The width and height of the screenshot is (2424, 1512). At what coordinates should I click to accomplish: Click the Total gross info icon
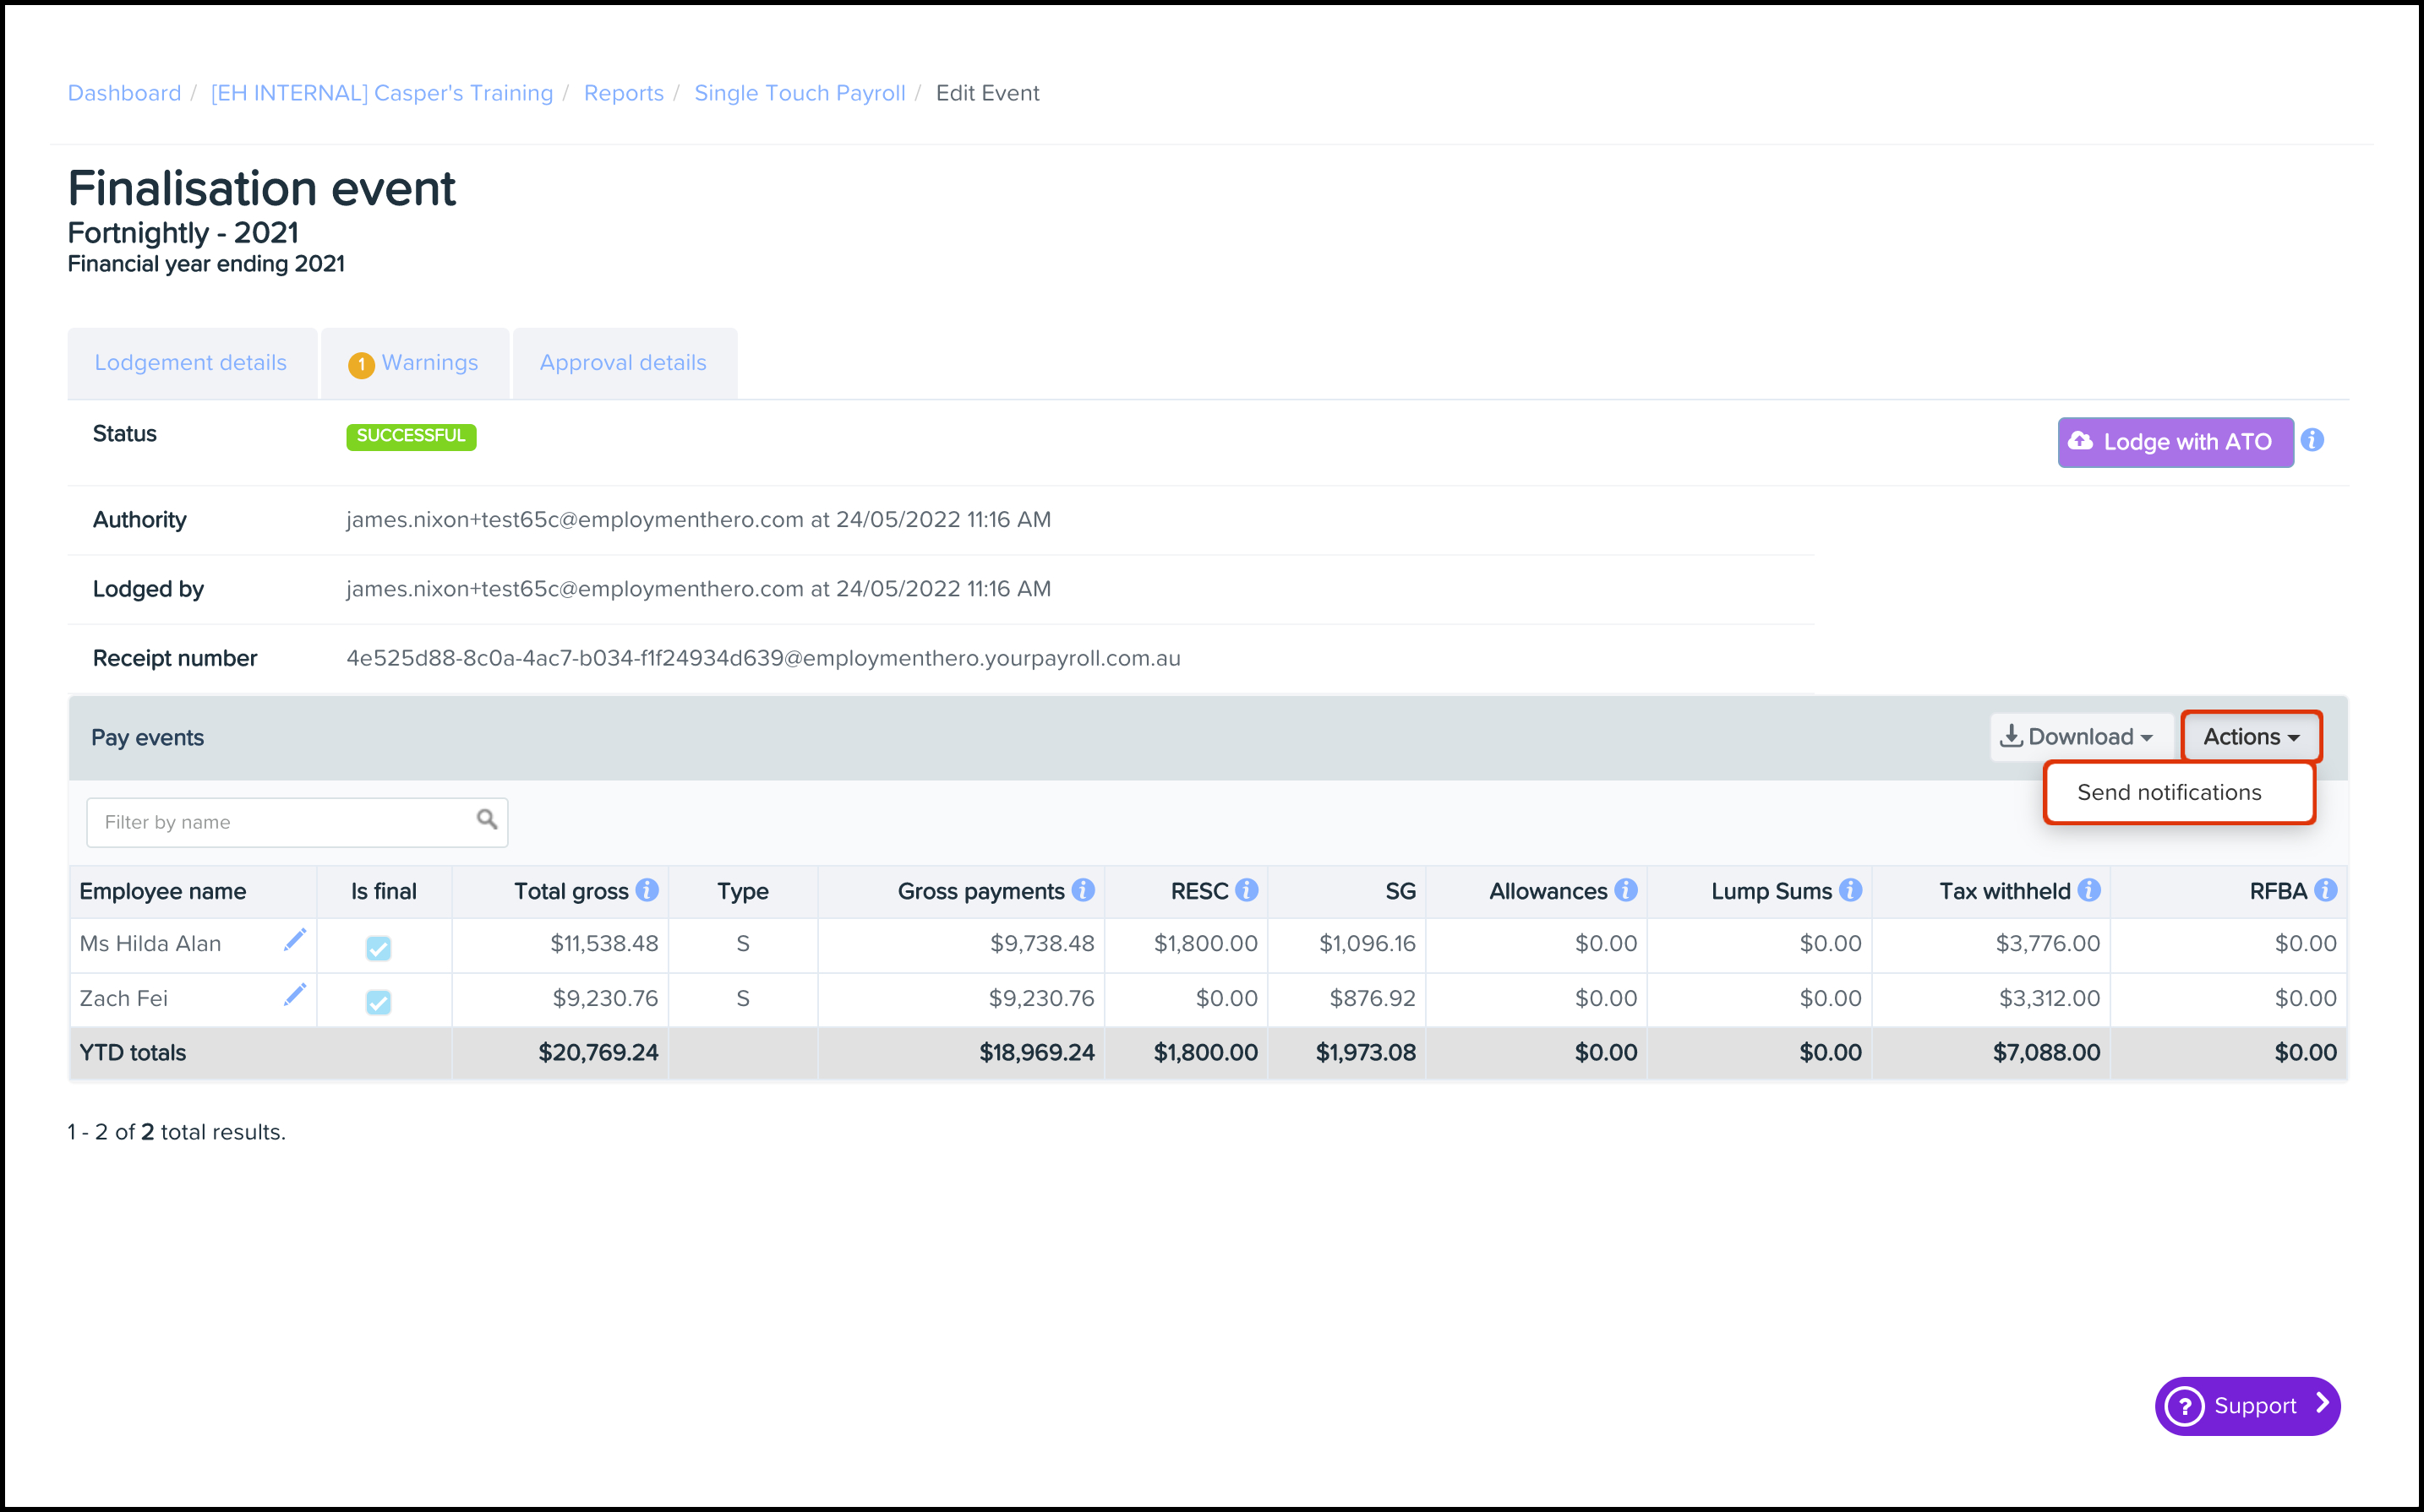[647, 890]
